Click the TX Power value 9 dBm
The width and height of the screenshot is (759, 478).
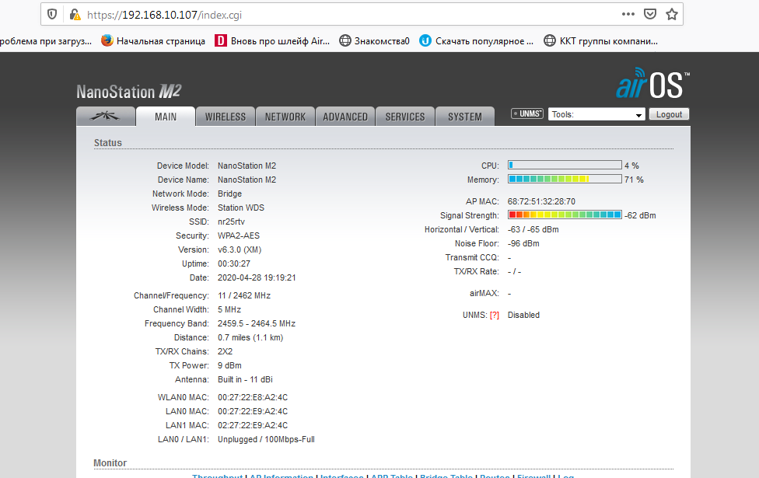[229, 365]
